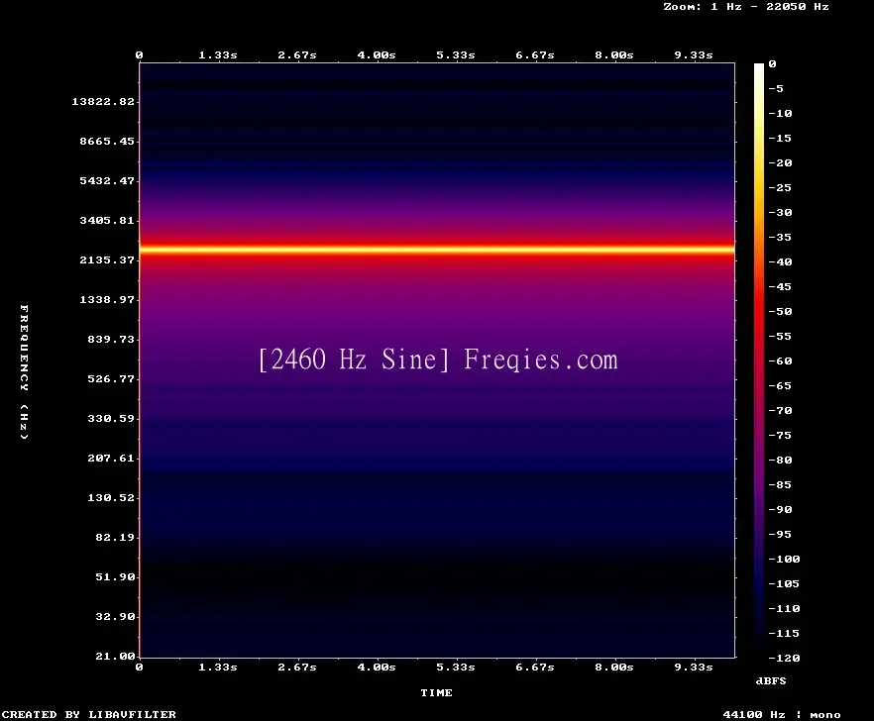This screenshot has width=874, height=721.
Task: Click the 'CREATED BY LIBAVFILTER' text
Action: [x=89, y=714]
